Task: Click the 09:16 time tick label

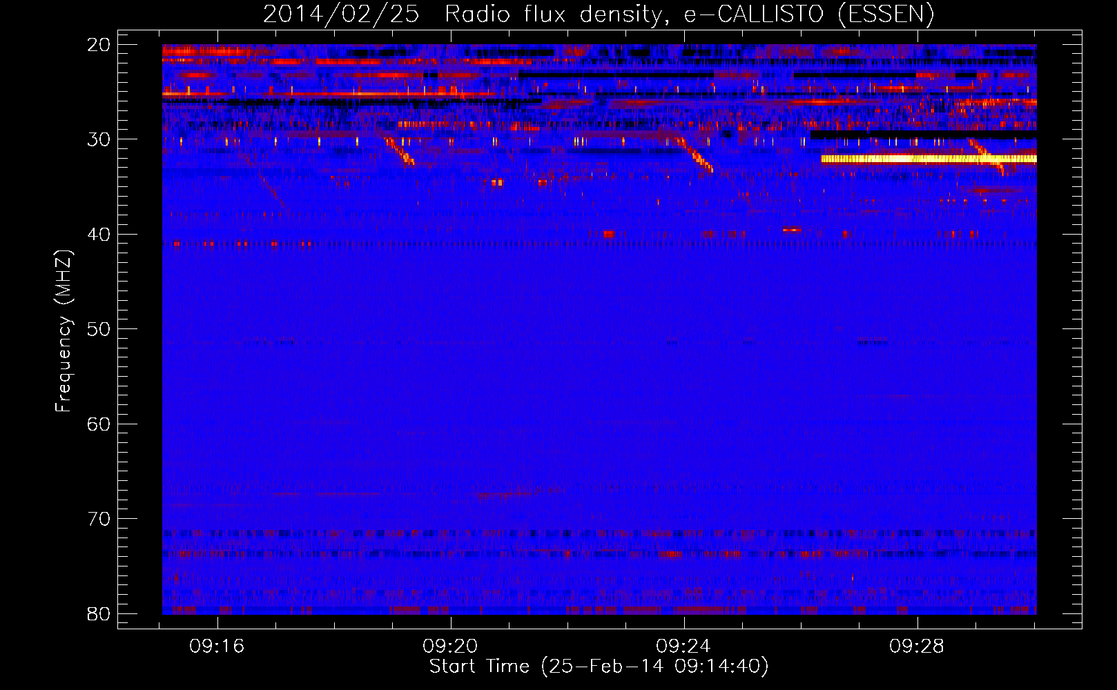Action: (x=217, y=647)
